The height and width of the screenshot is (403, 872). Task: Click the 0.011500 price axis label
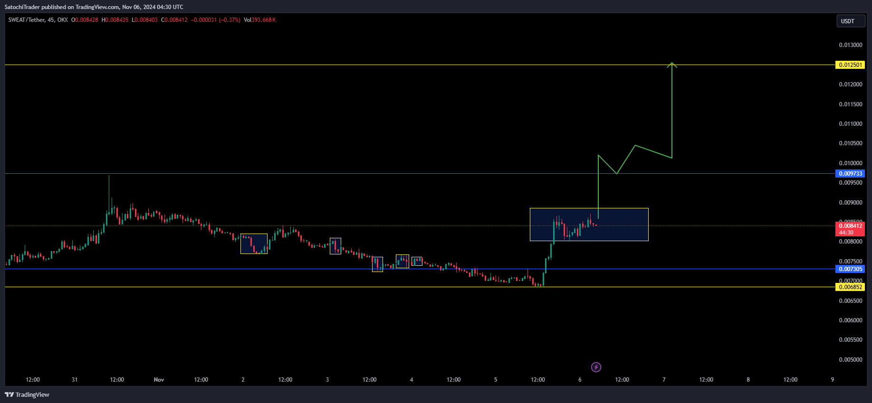(x=850, y=104)
